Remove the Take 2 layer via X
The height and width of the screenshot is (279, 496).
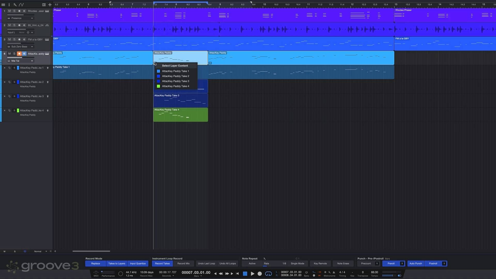pos(4,82)
